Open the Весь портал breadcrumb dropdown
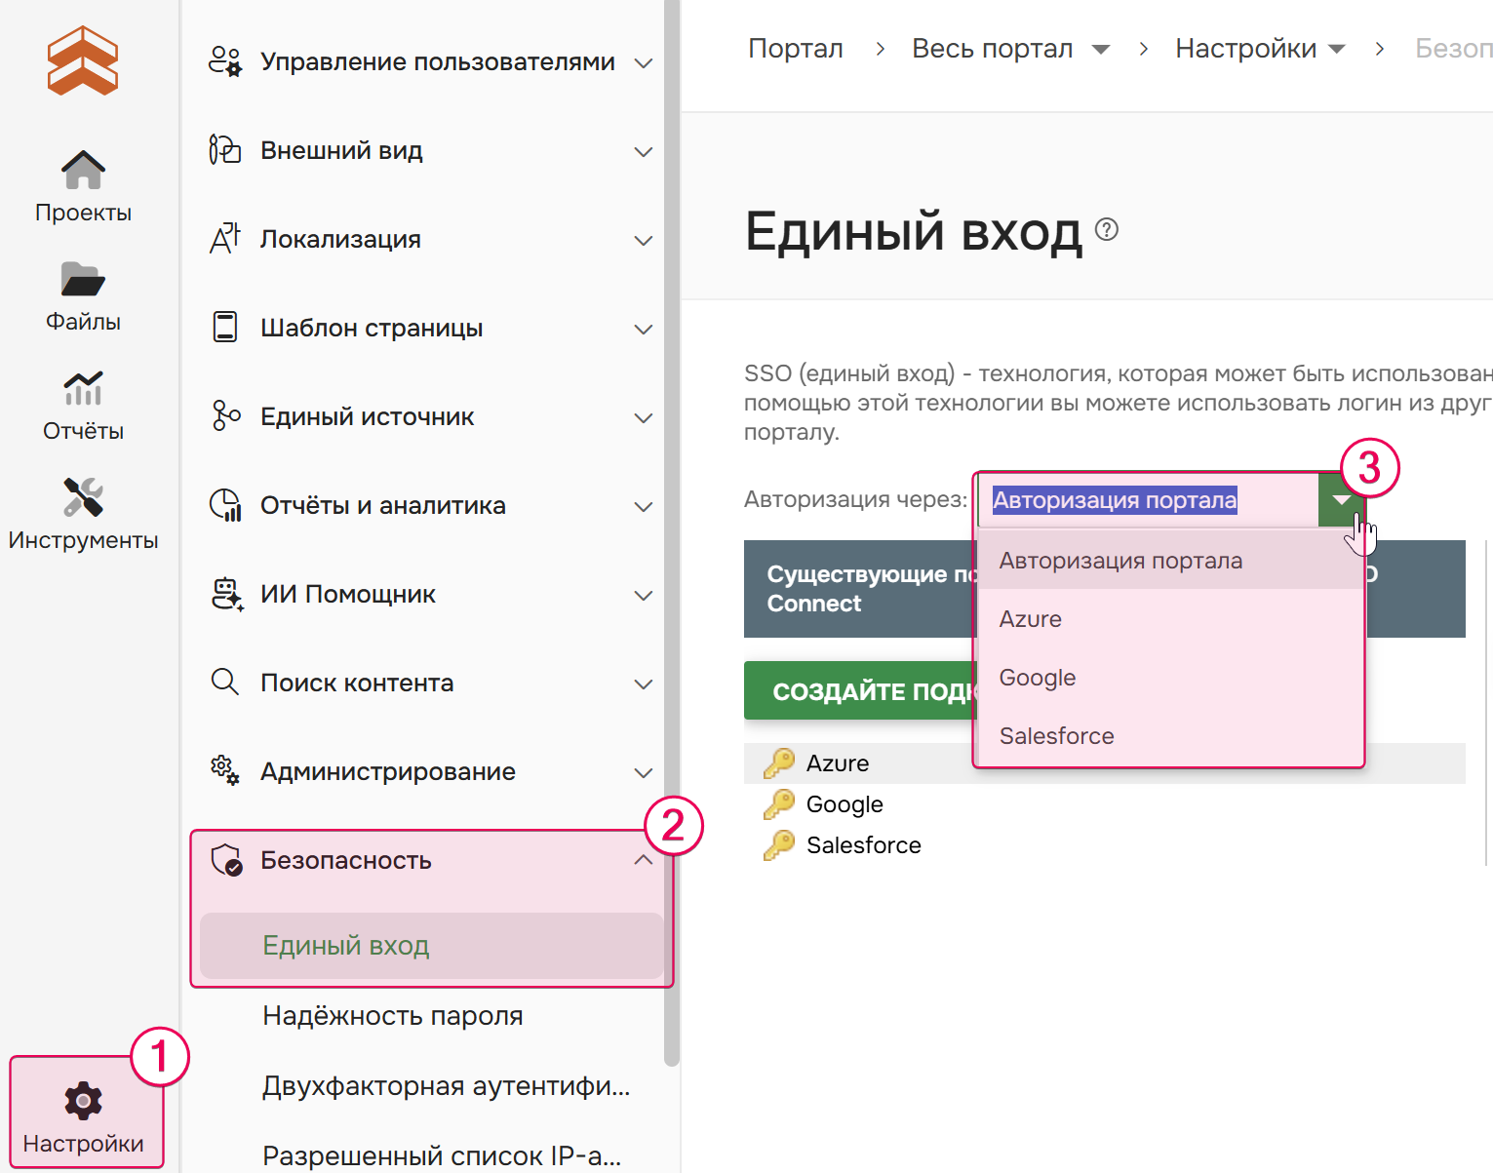This screenshot has height=1173, width=1493. point(1102,48)
